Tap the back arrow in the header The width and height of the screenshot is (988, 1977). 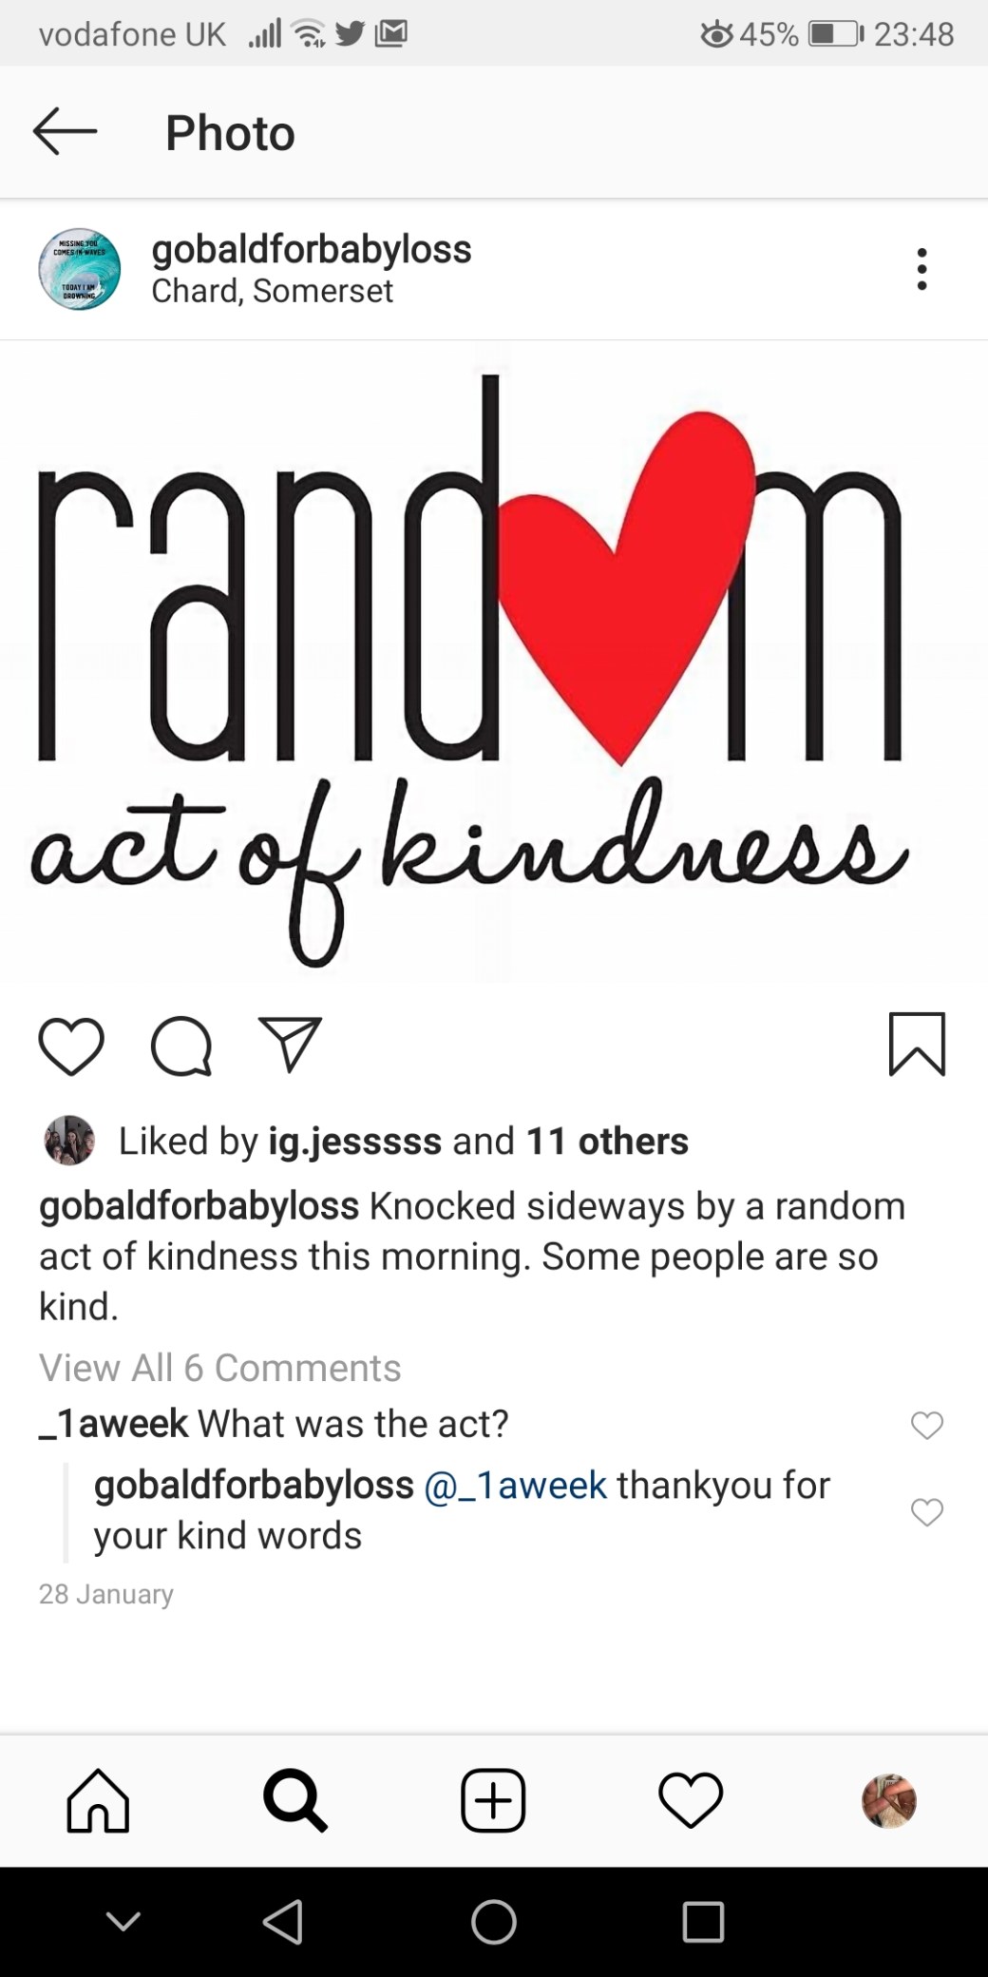65,131
